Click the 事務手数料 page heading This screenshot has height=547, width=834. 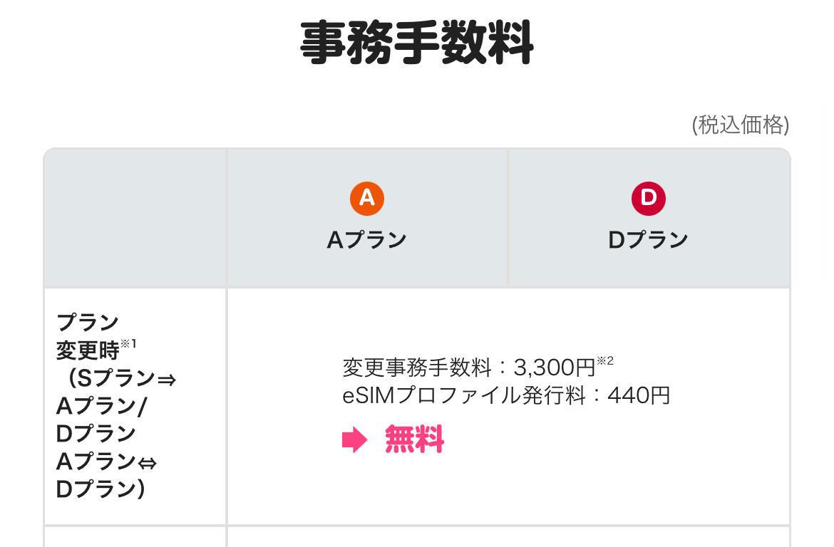[416, 43]
